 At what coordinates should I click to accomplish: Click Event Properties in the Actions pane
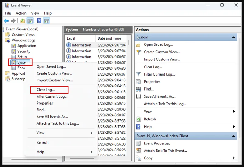[157, 143]
